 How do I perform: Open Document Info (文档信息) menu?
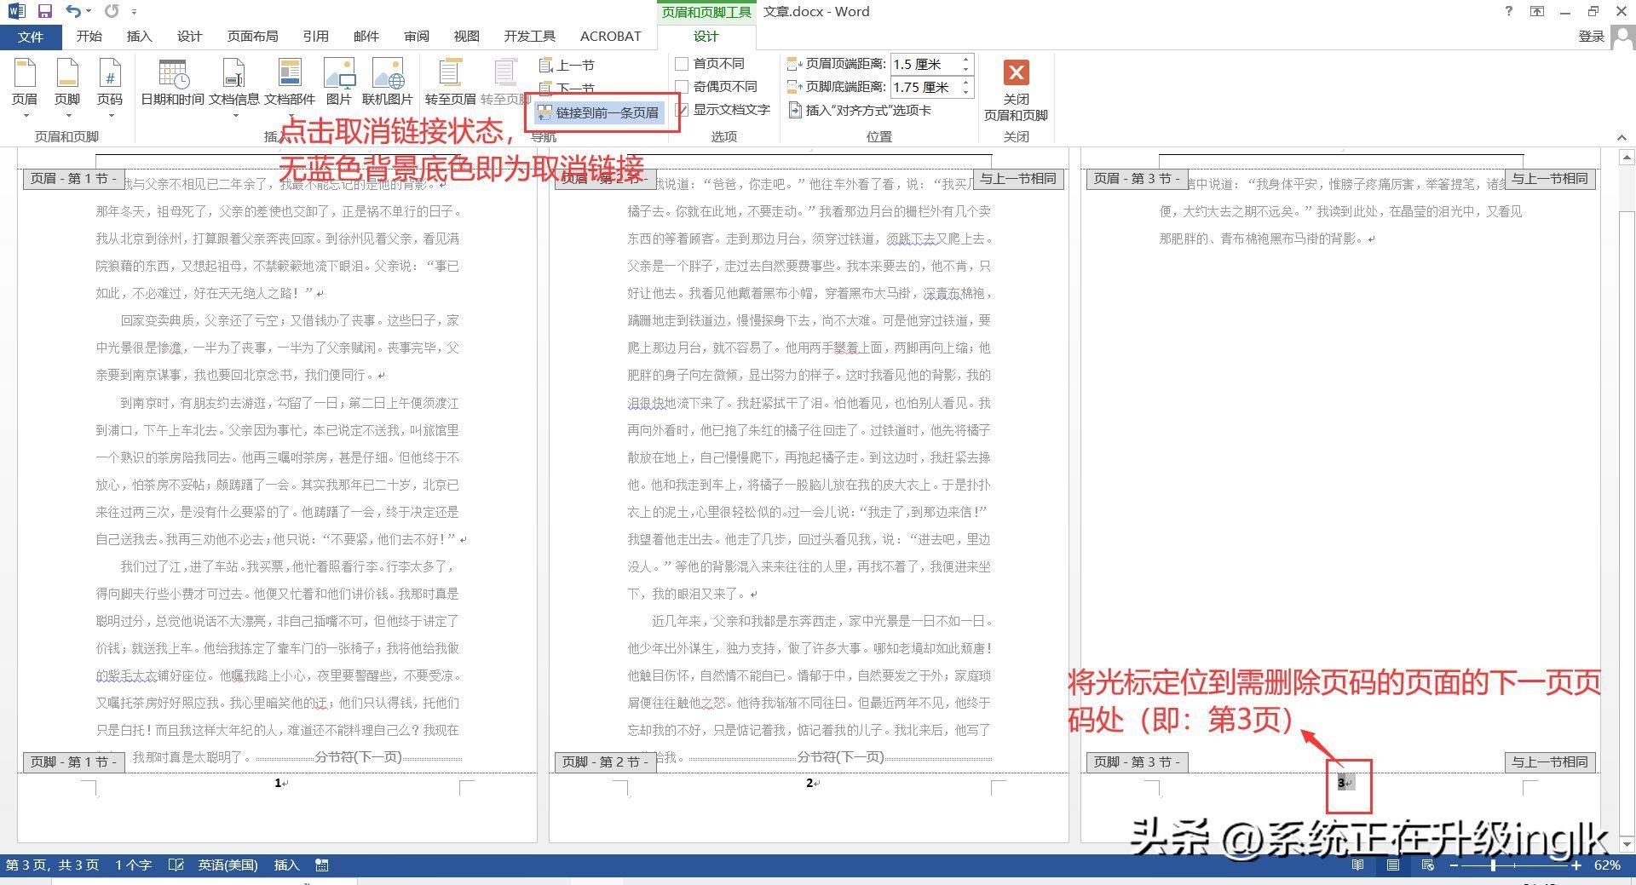coord(234,88)
